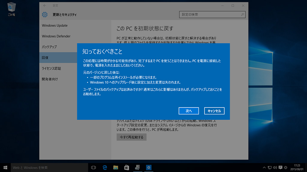Screen dimensions: 307x172
Task: Click the tray icon next to clock
Action: pyautogui.click(x=286, y=168)
